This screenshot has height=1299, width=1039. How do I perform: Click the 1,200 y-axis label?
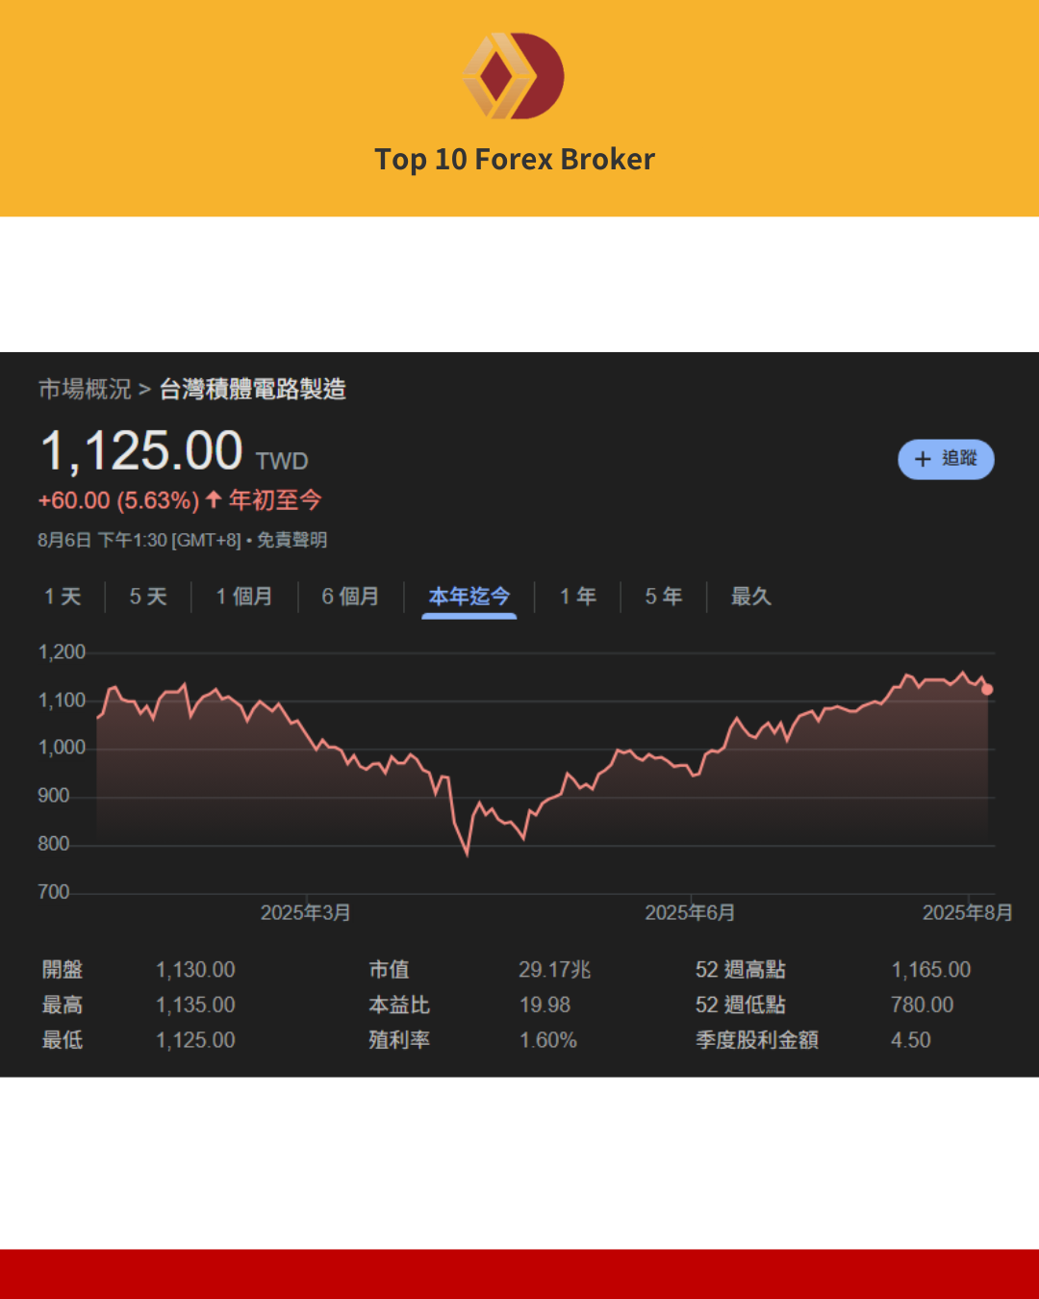[62, 652]
